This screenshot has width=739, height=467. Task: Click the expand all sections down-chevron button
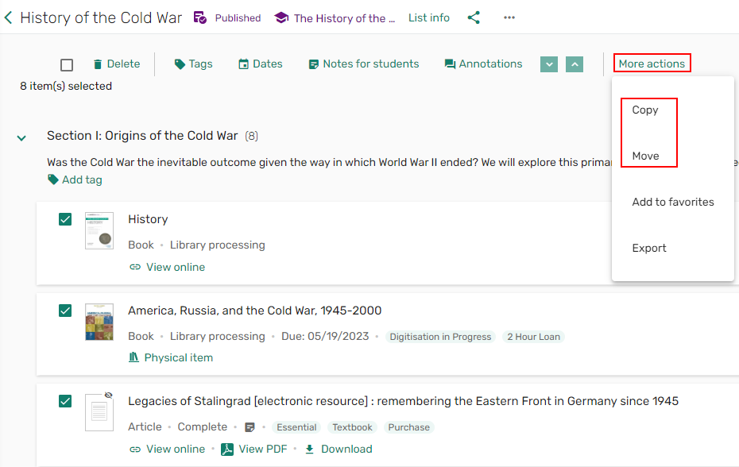click(x=549, y=64)
